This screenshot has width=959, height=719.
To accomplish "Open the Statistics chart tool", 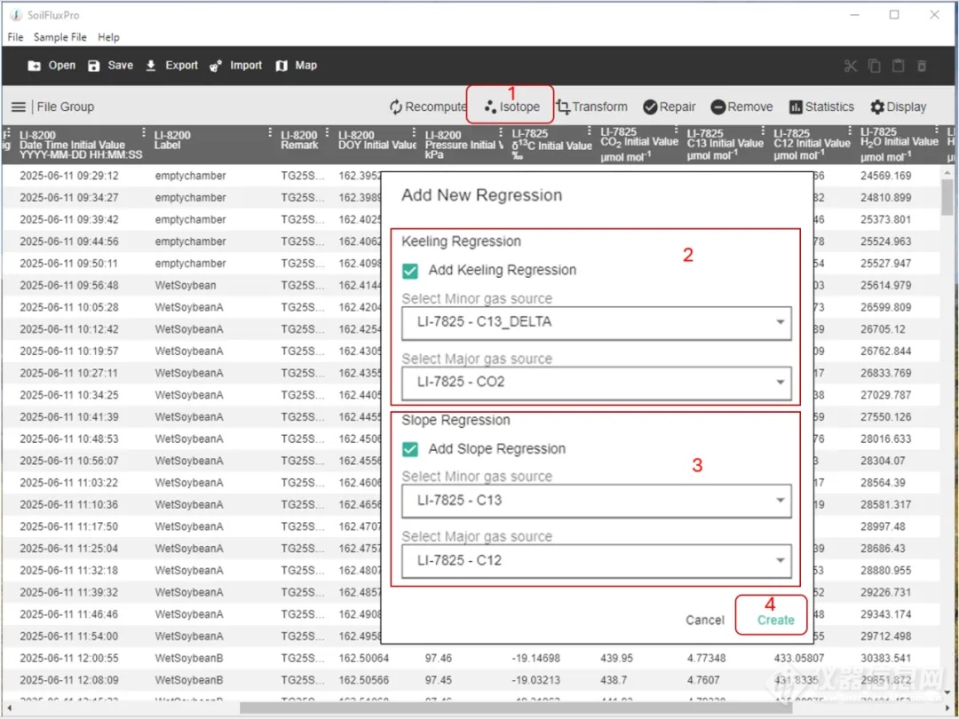I will point(796,107).
